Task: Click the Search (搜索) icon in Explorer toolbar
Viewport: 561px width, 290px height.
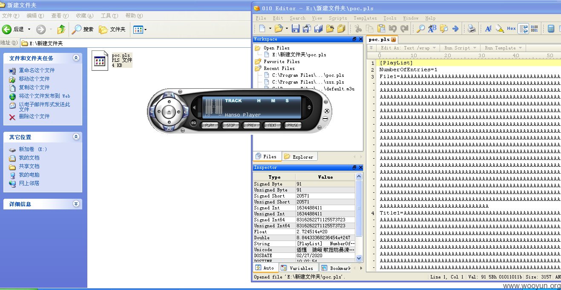Action: (83, 29)
